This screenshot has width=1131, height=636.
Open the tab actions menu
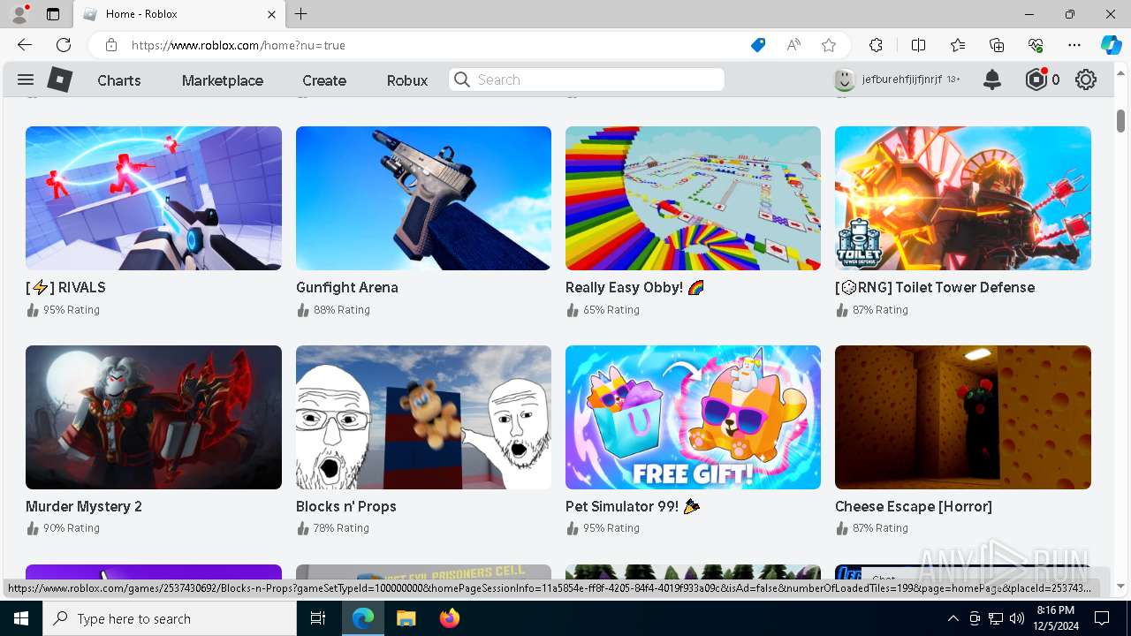(53, 14)
